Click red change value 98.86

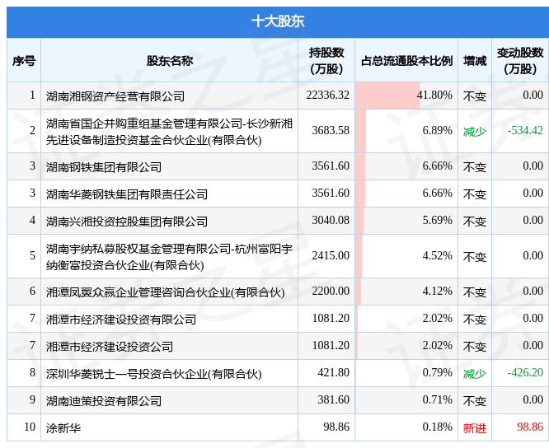(x=530, y=427)
